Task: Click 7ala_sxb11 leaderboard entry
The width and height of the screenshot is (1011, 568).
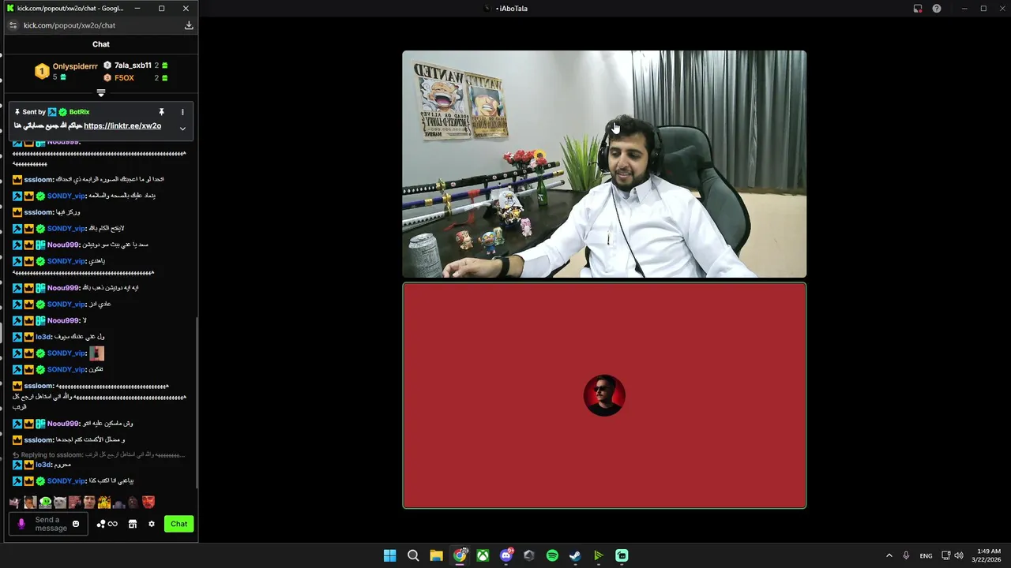Action: coord(133,65)
